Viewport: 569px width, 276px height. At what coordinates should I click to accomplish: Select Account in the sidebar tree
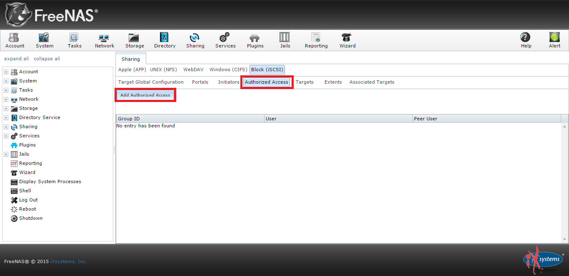[28, 72]
